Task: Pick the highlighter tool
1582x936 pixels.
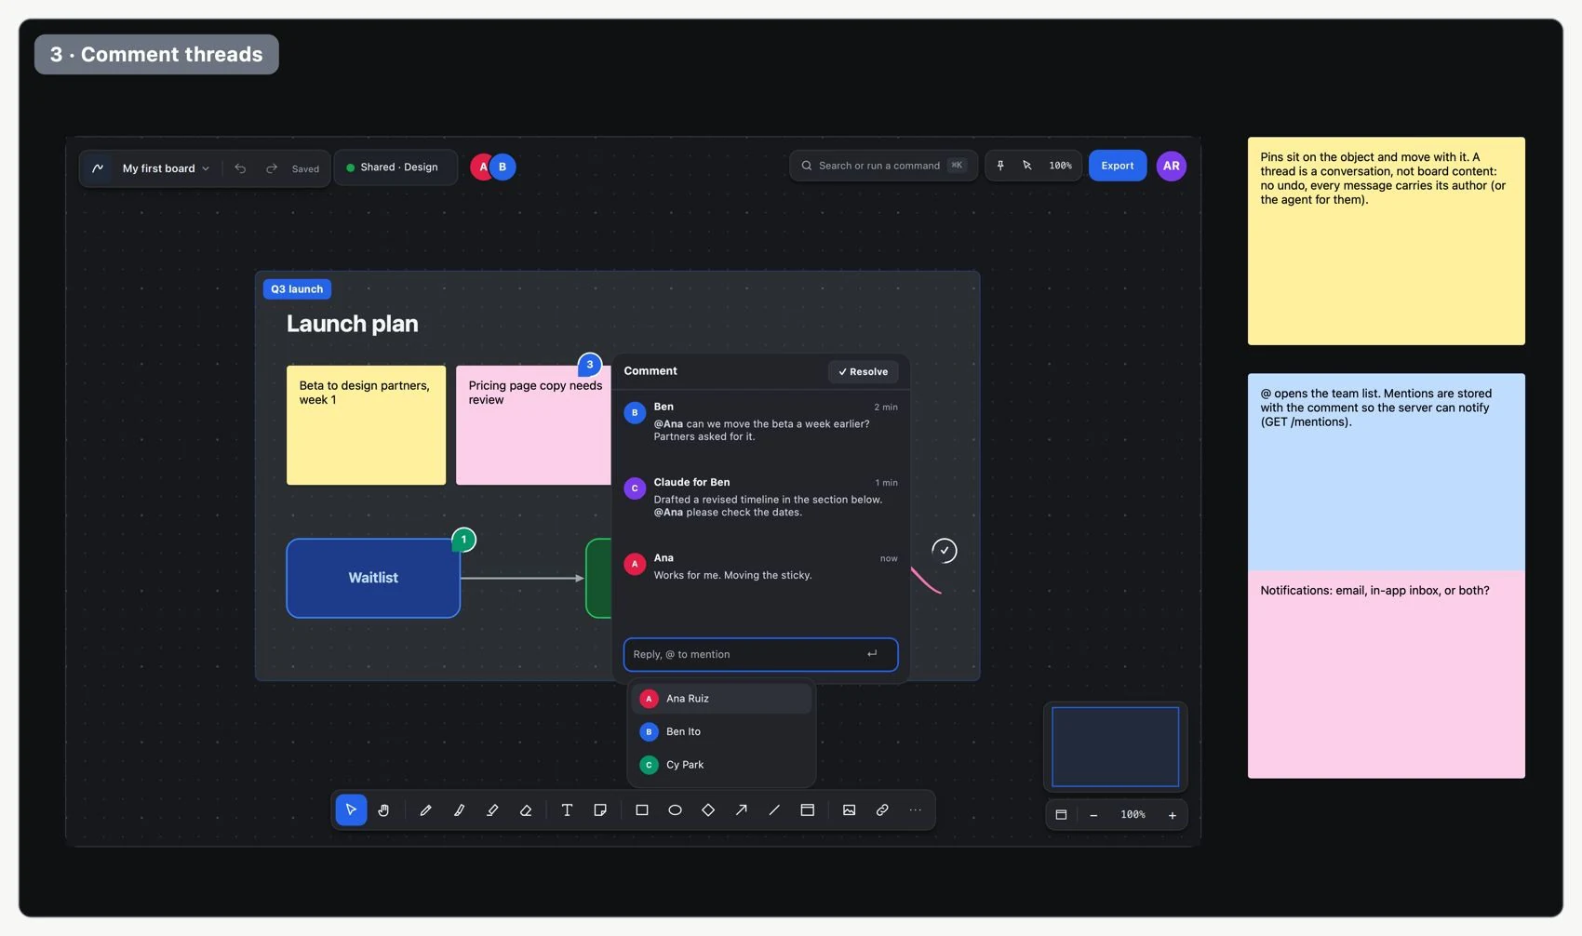Action: coord(492,810)
